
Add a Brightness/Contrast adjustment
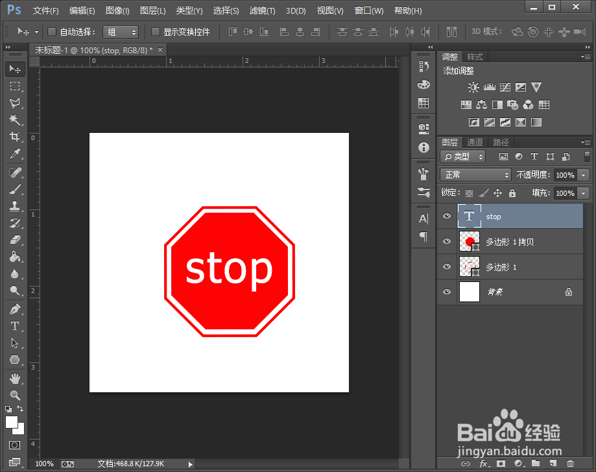[473, 88]
